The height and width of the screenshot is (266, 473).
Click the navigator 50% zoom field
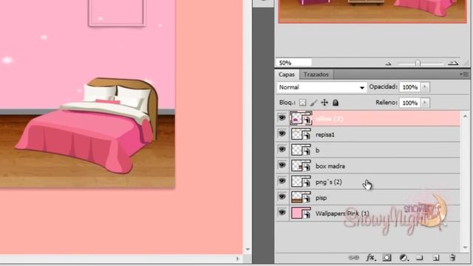pos(293,63)
